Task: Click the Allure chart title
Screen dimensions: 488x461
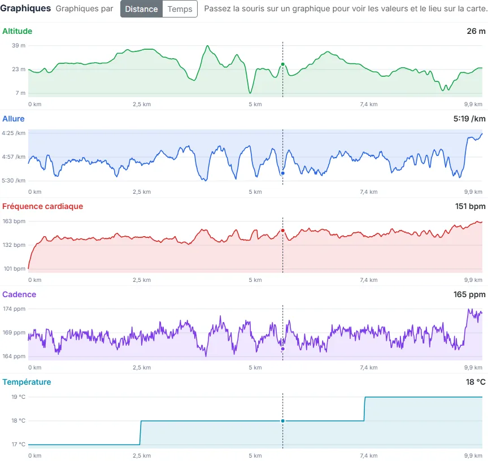Action: click(x=14, y=119)
